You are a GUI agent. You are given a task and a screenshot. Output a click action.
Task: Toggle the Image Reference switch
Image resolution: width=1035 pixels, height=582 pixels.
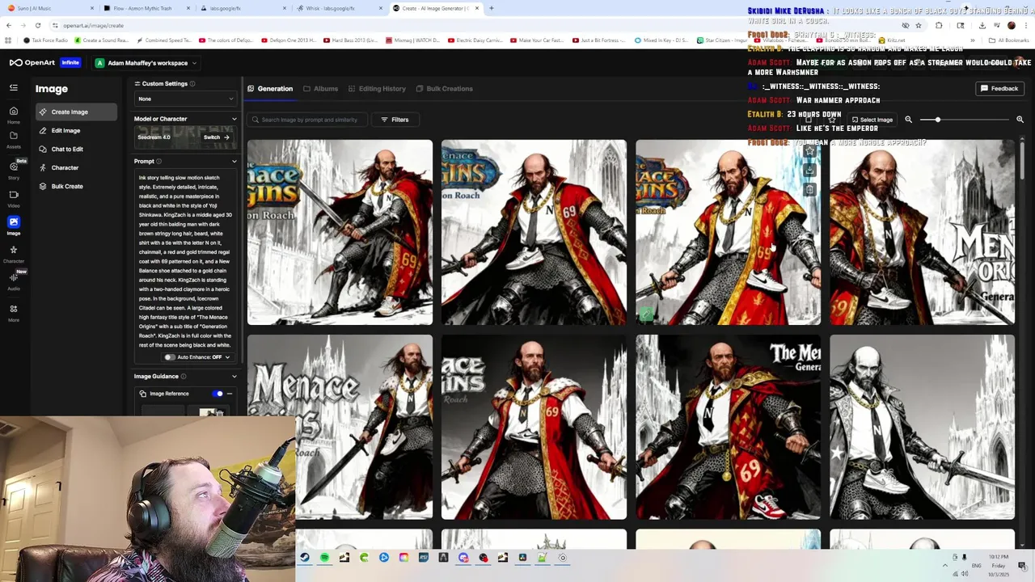pyautogui.click(x=218, y=394)
